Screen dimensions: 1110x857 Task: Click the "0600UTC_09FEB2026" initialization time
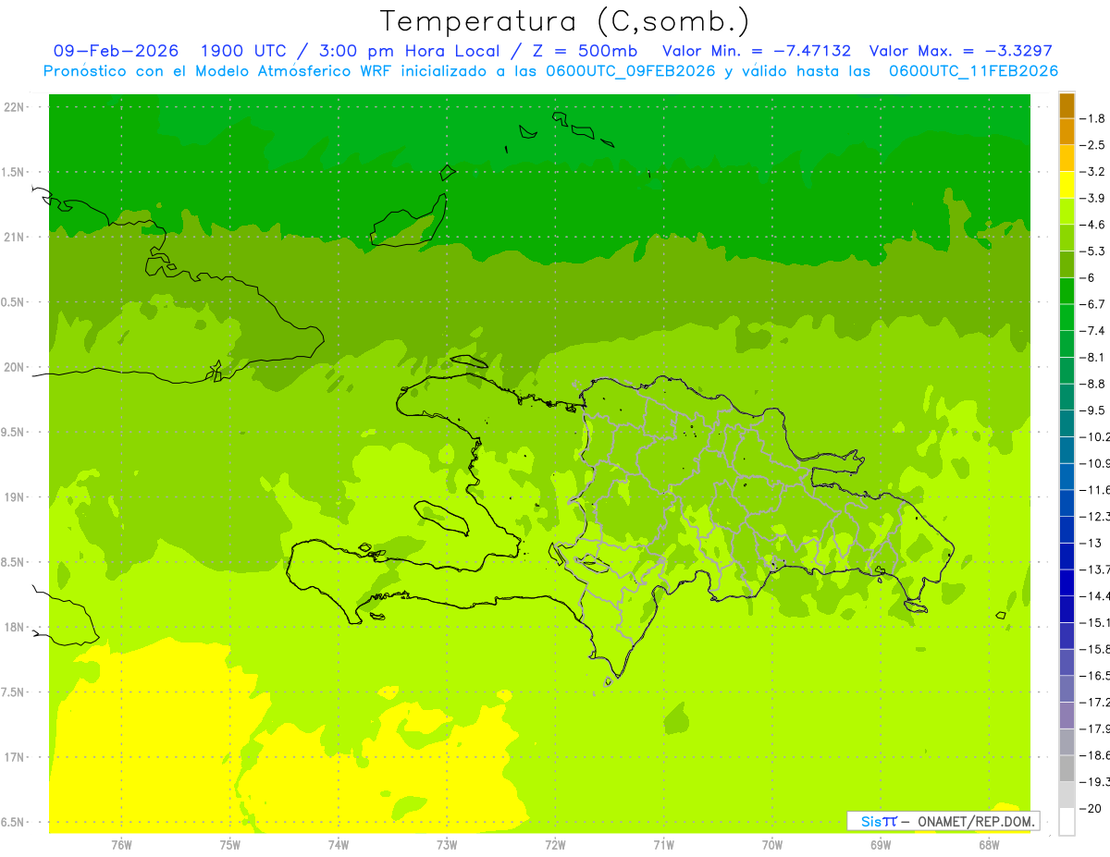(630, 71)
